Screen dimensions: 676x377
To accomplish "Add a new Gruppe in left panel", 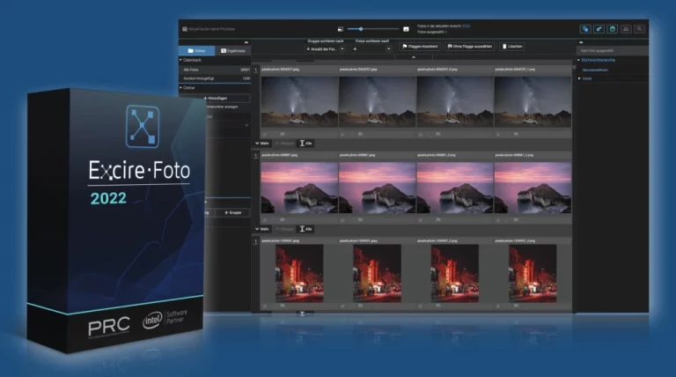I will (x=232, y=212).
